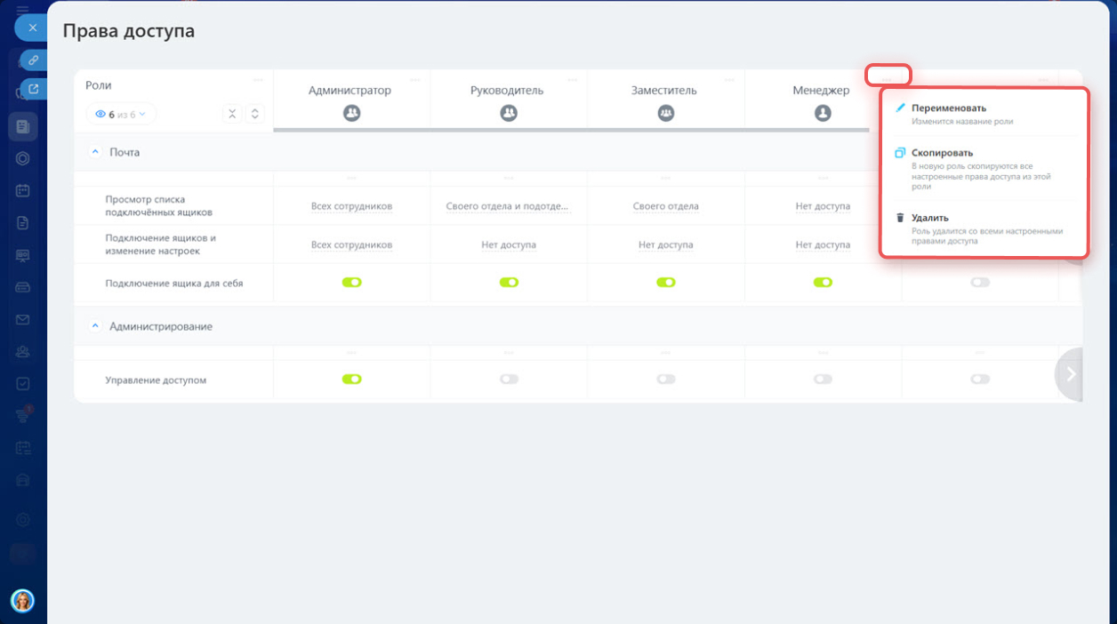Image resolution: width=1117 pixels, height=624 pixels.
Task: Open members of the Заместитель role
Action: (665, 113)
